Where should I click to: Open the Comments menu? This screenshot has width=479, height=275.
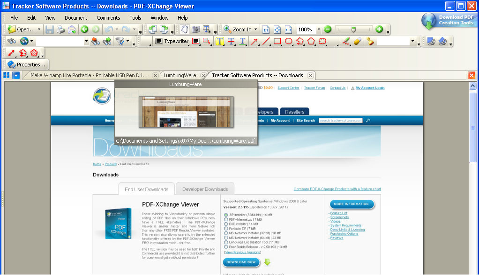point(108,18)
